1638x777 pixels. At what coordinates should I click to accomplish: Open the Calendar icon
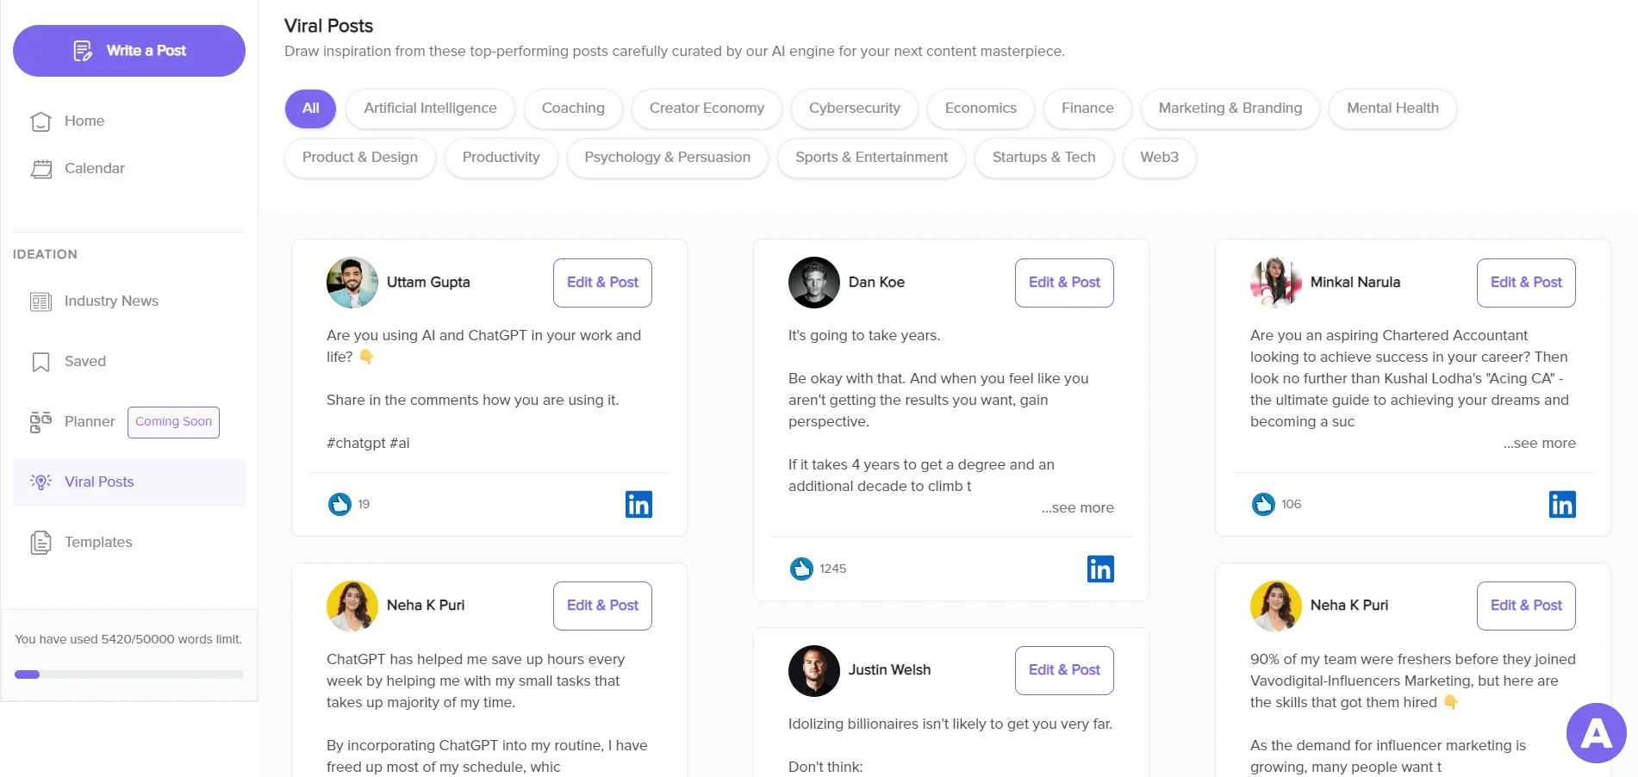[x=40, y=169]
